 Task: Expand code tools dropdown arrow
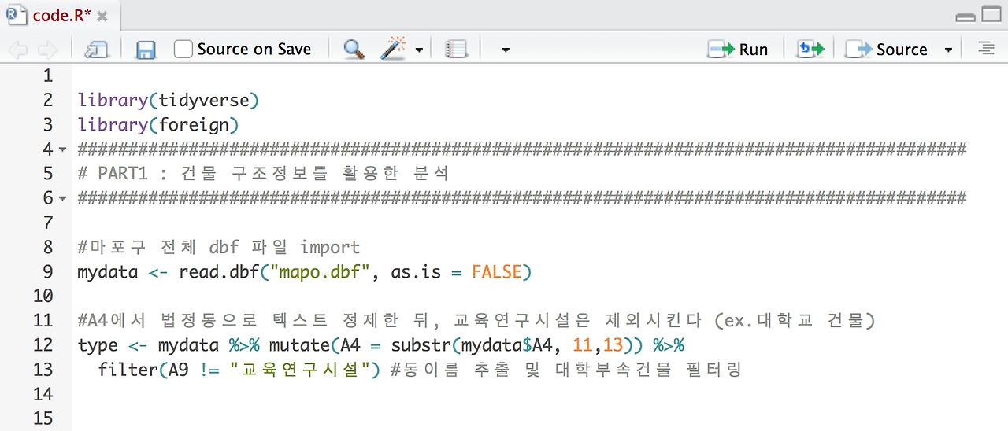(x=419, y=50)
